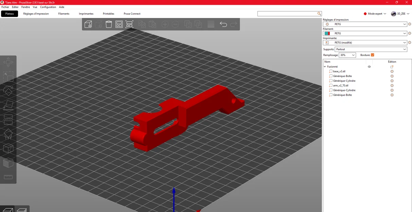Select the Rotate gizmo tool
This screenshot has height=212, width=412.
click(x=8, y=91)
